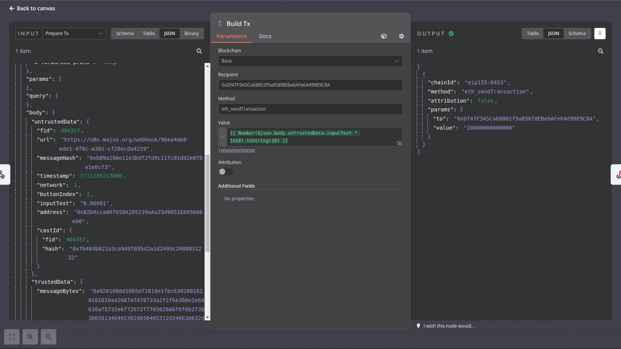Click the "method" key in output JSON

click(x=441, y=92)
